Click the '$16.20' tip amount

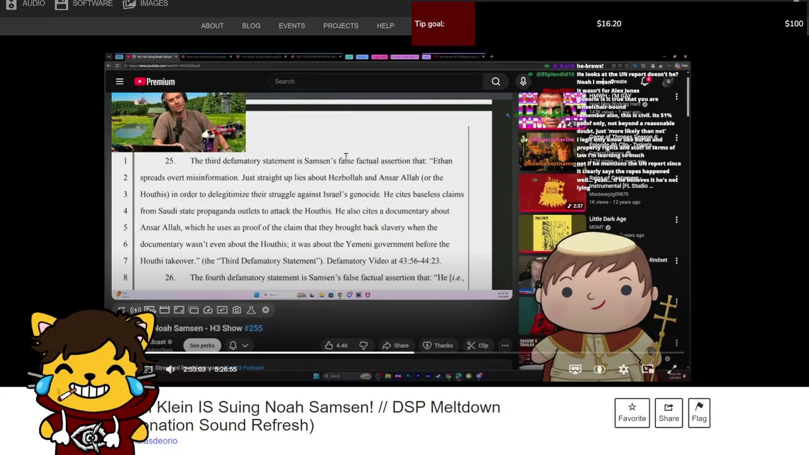(609, 23)
